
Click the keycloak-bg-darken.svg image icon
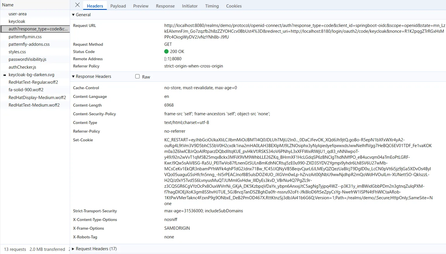coord(5,75)
